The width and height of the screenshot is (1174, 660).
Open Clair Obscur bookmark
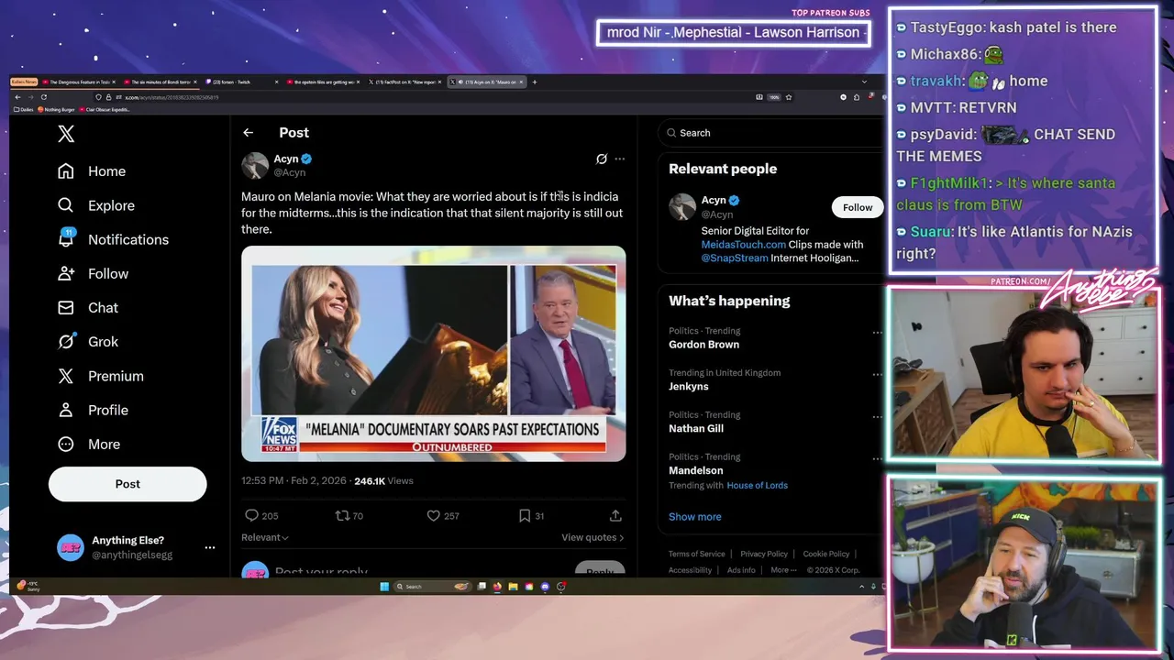click(x=105, y=109)
